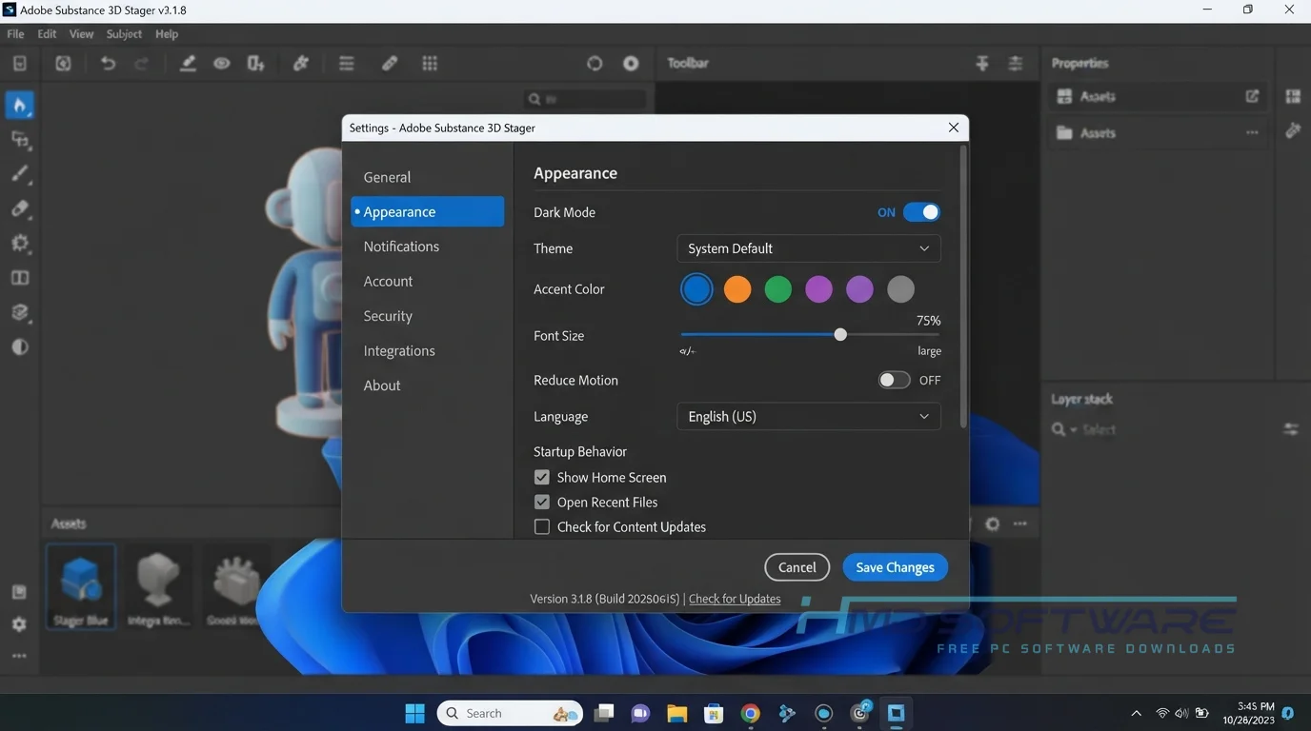Click the eye icon in top toolbar
The height and width of the screenshot is (731, 1311).
[222, 64]
